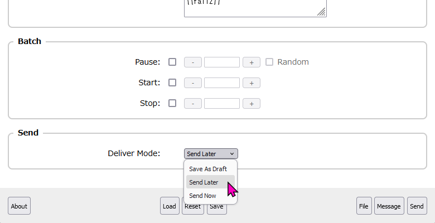Increase the Start value with plus
The width and height of the screenshot is (435, 223).
[252, 83]
